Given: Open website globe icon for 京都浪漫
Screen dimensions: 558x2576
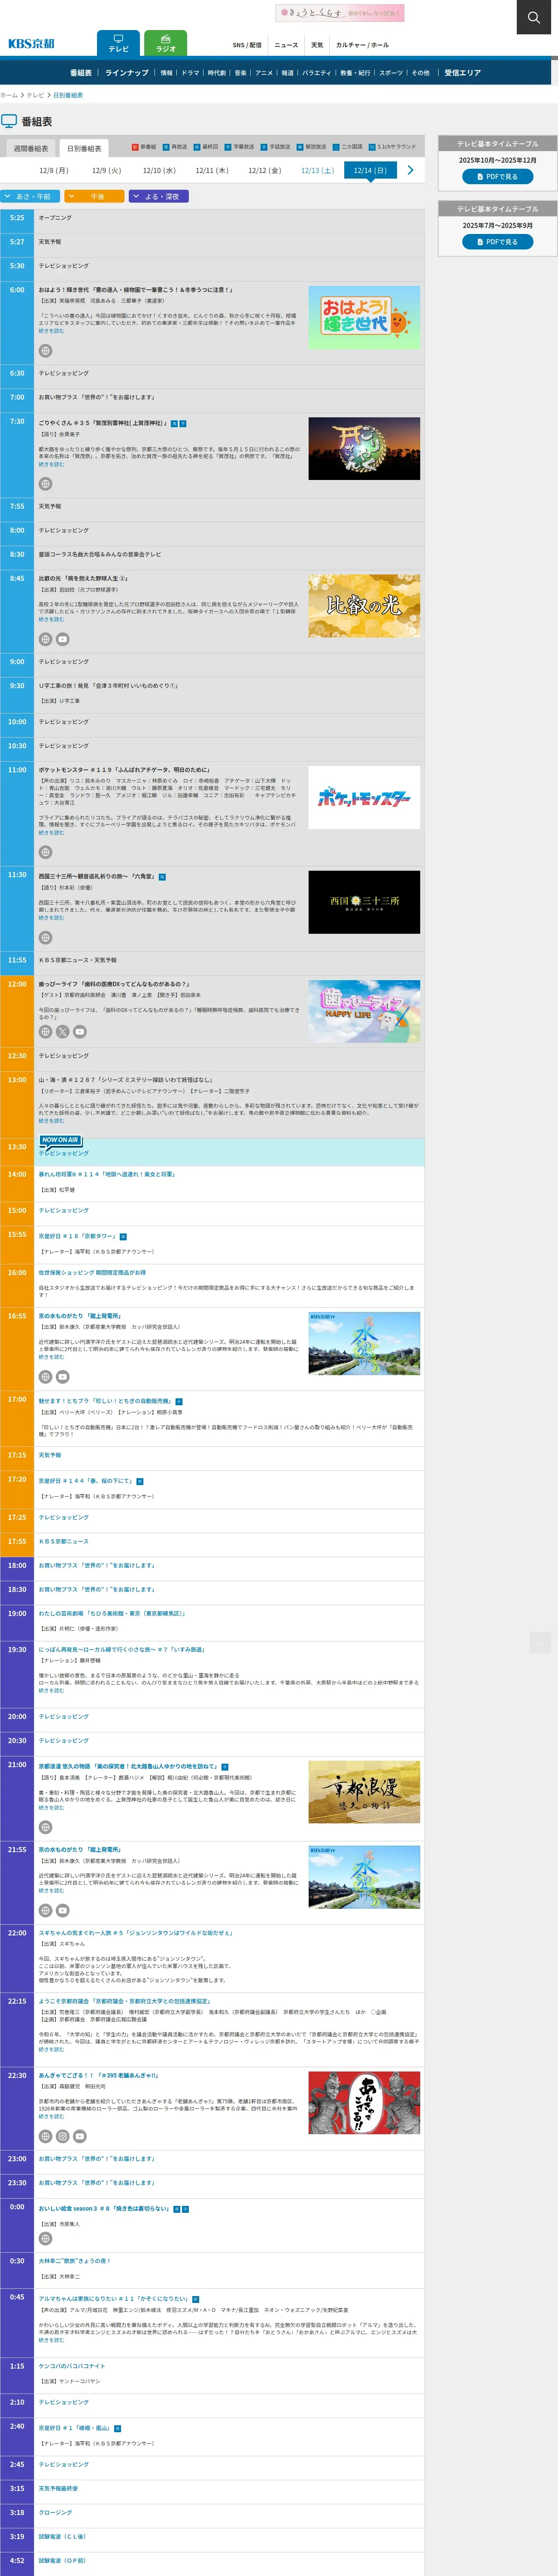Looking at the screenshot, I should pyautogui.click(x=45, y=1827).
